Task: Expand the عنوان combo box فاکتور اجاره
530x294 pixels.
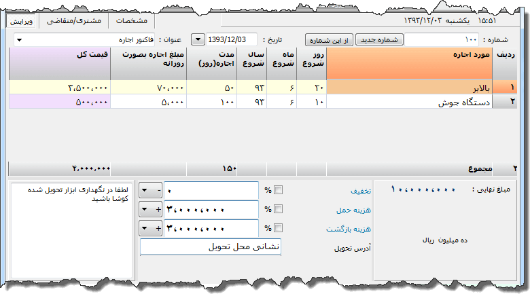Action: click(20, 40)
